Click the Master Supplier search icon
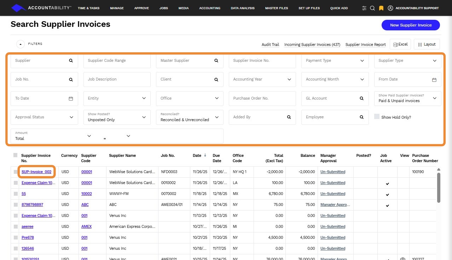 point(216,61)
